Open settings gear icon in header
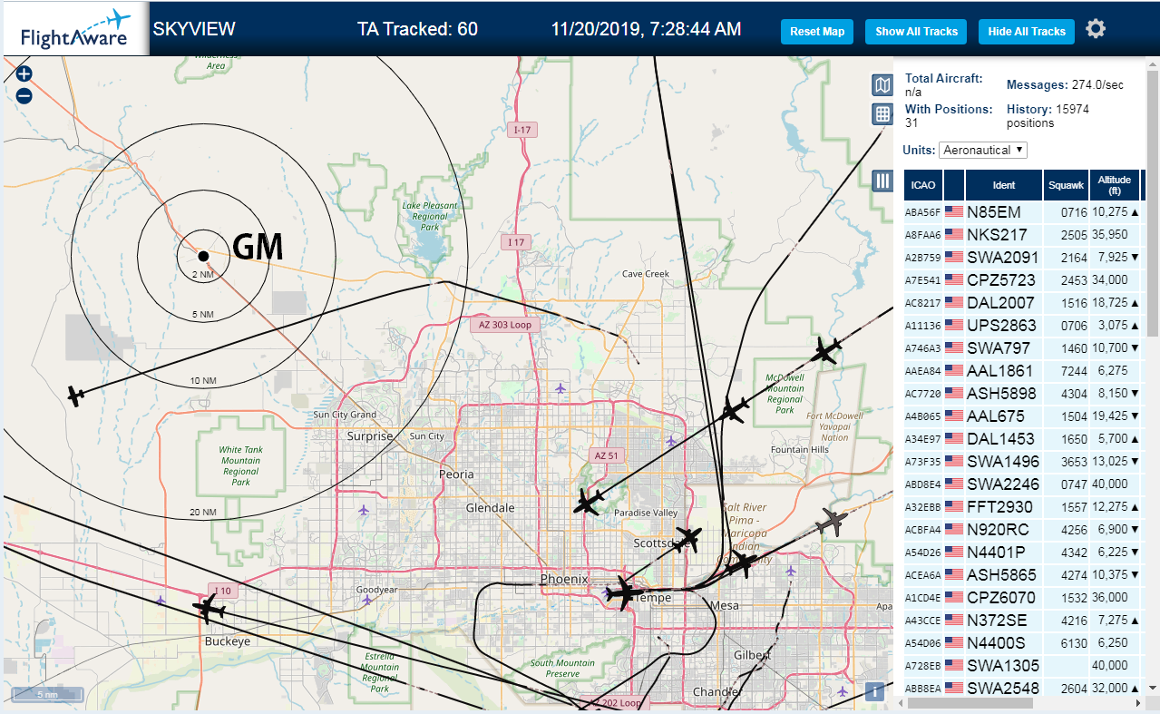The image size is (1160, 714). pyautogui.click(x=1096, y=29)
